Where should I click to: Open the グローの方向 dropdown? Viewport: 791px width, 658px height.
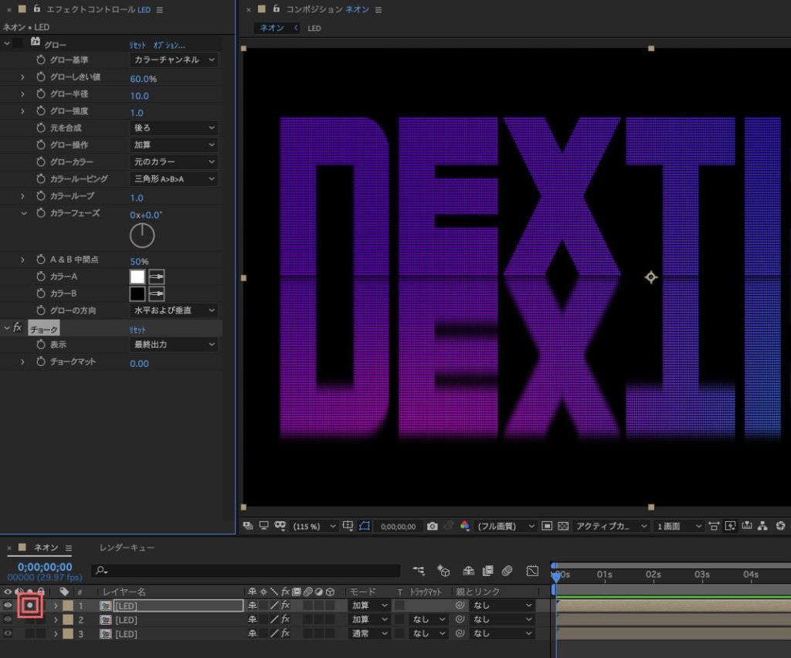(174, 310)
